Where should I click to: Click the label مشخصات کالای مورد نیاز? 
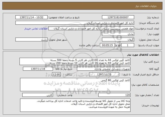(x=145, y=85)
